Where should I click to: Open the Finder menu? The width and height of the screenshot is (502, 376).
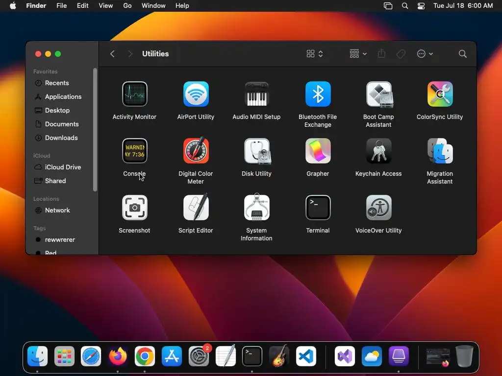(x=36, y=6)
